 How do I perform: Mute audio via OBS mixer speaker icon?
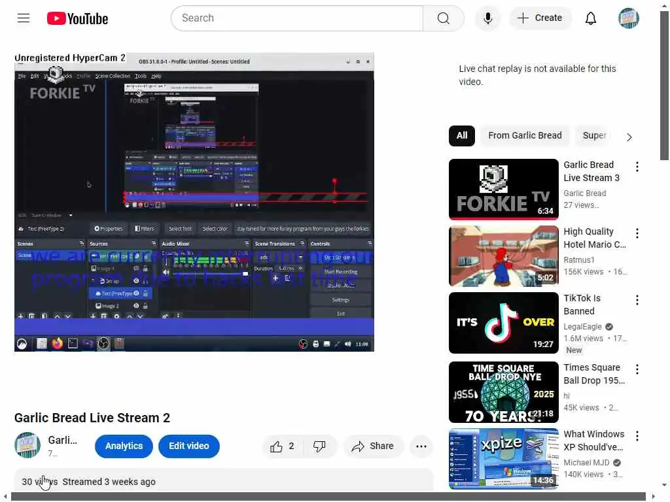pyautogui.click(x=166, y=272)
